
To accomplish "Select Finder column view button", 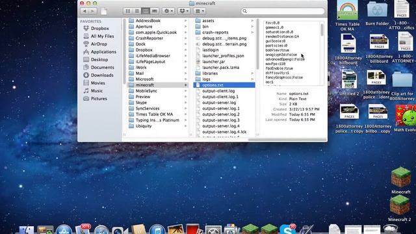I will tap(146, 11).
